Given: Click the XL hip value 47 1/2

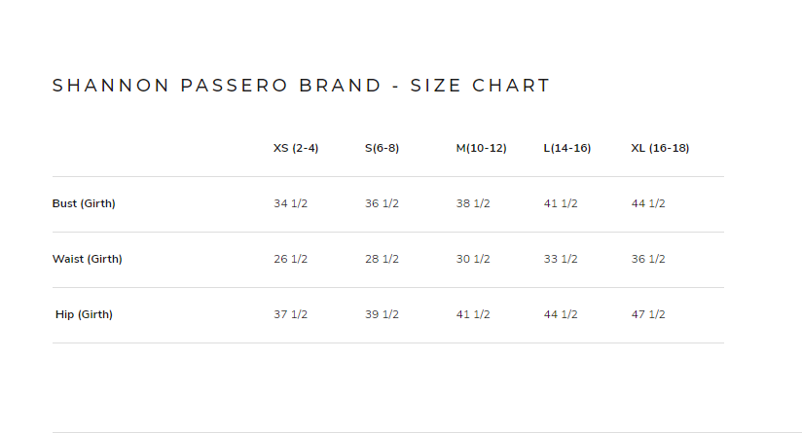Looking at the screenshot, I should click(x=648, y=314).
